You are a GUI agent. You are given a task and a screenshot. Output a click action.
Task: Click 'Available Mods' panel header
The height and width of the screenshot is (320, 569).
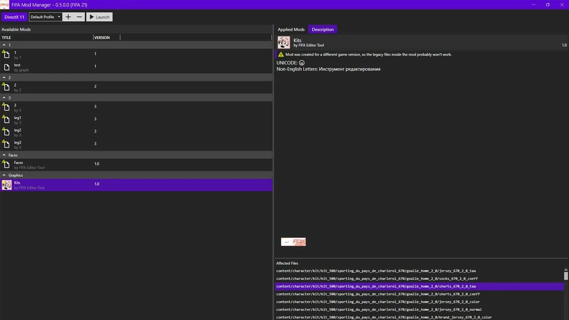coord(16,29)
